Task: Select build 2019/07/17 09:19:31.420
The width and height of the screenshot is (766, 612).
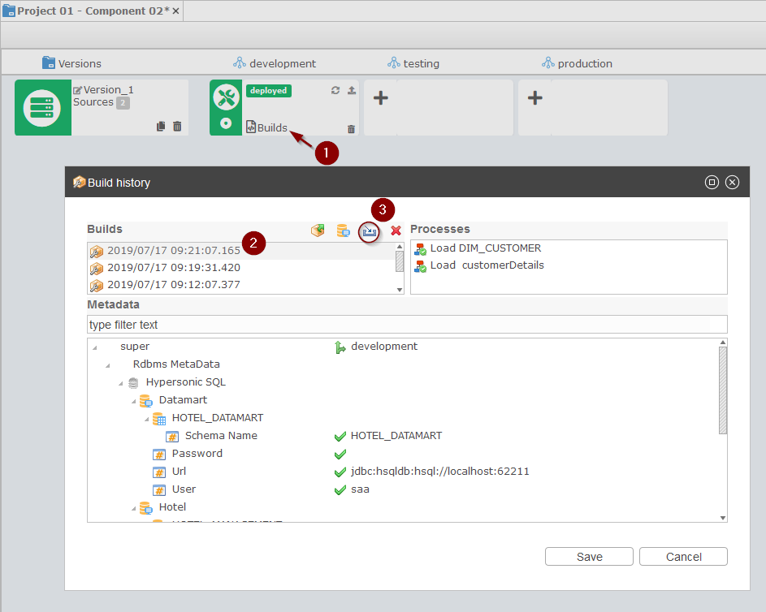Action: (x=171, y=268)
